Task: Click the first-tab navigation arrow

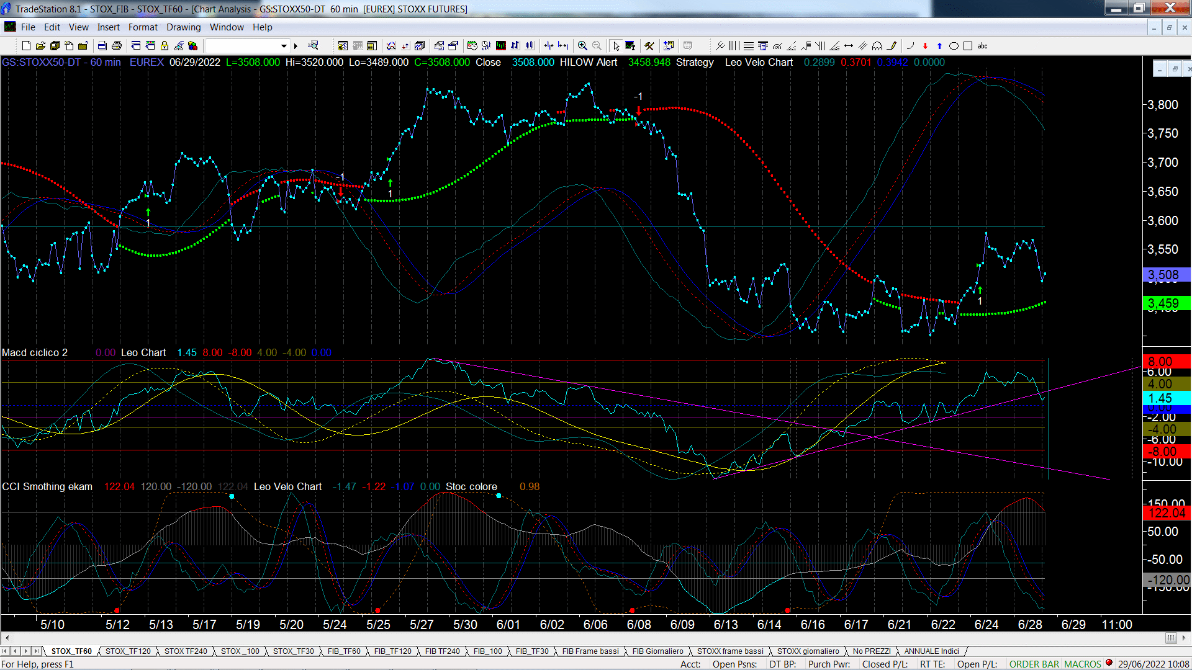Action: [6, 651]
